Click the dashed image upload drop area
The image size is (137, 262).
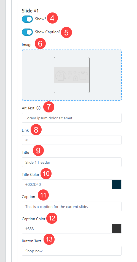click(72, 75)
